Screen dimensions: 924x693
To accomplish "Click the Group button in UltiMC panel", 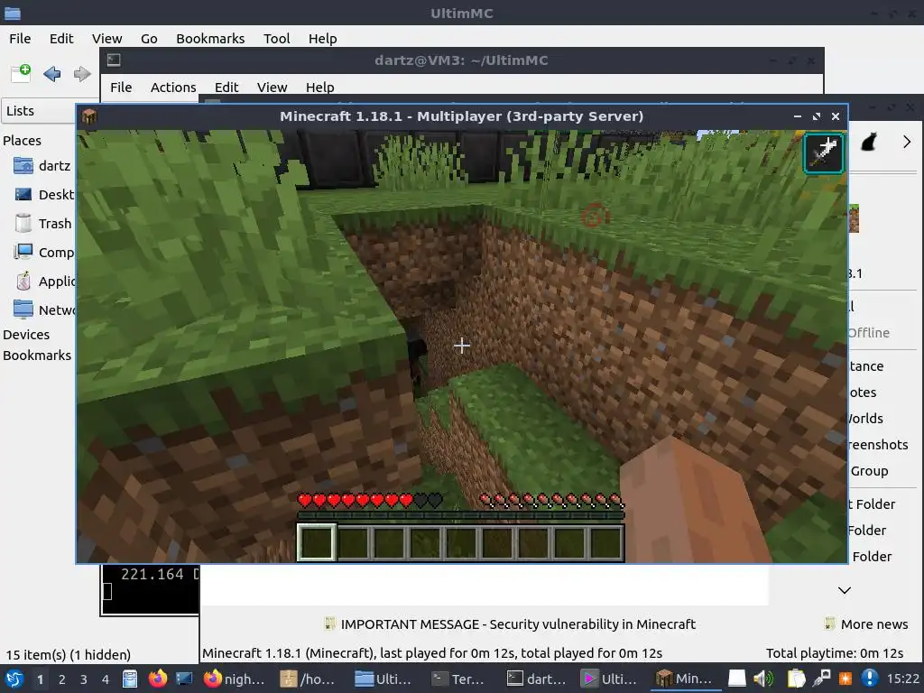I will (x=869, y=471).
